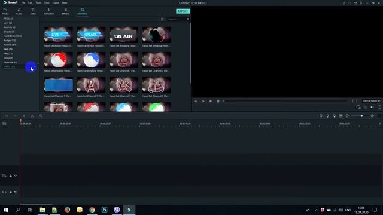This screenshot has width=383, height=215.
Task: Toggle visibility eye on video track
Action: pyautogui.click(x=16, y=176)
